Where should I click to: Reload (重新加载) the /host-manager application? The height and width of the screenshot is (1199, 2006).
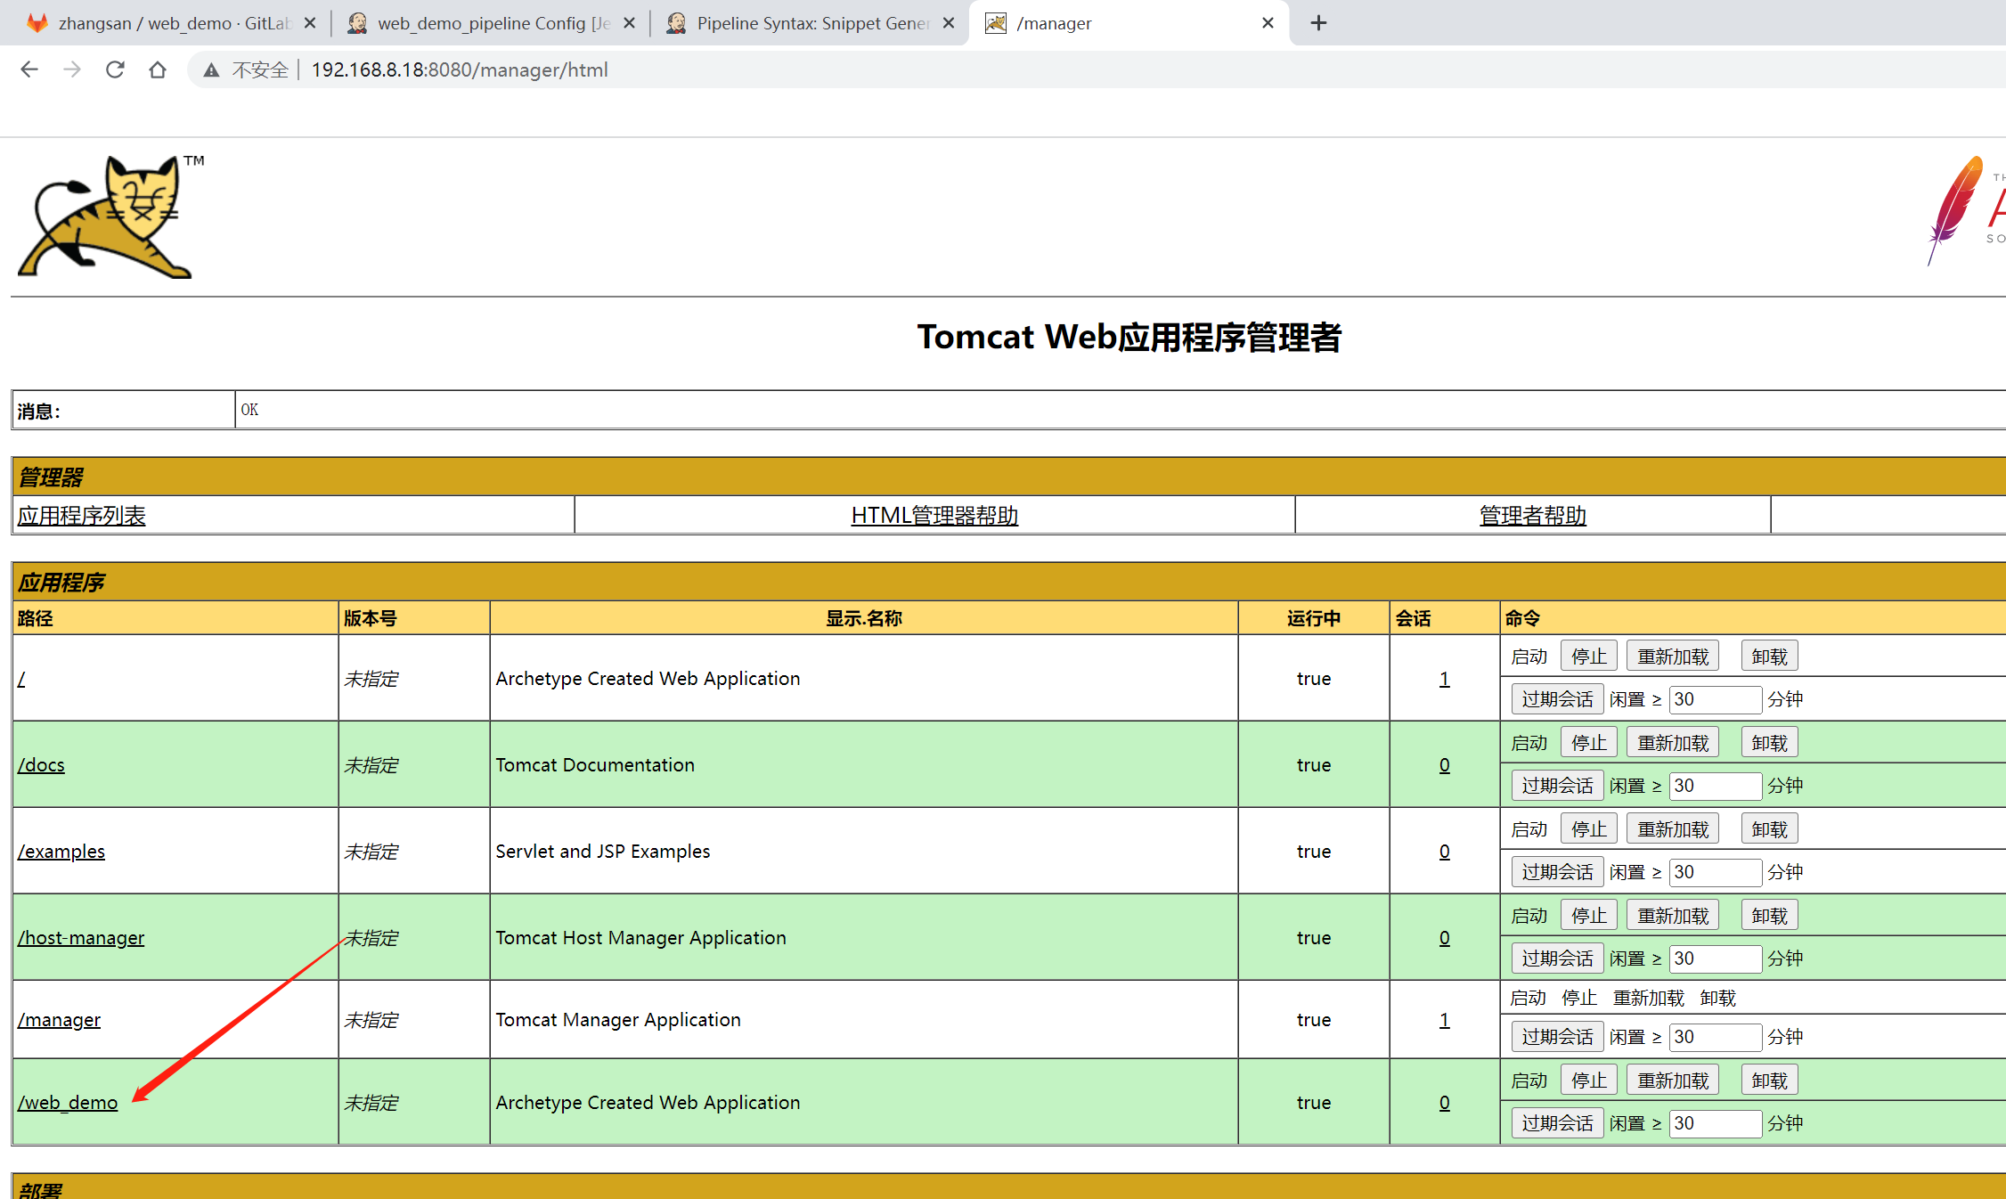click(1673, 916)
